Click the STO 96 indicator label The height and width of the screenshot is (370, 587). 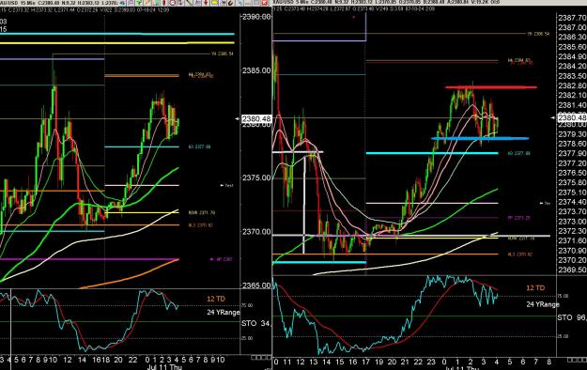click(572, 317)
